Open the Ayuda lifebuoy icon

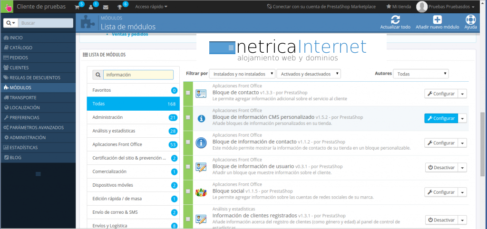point(470,20)
